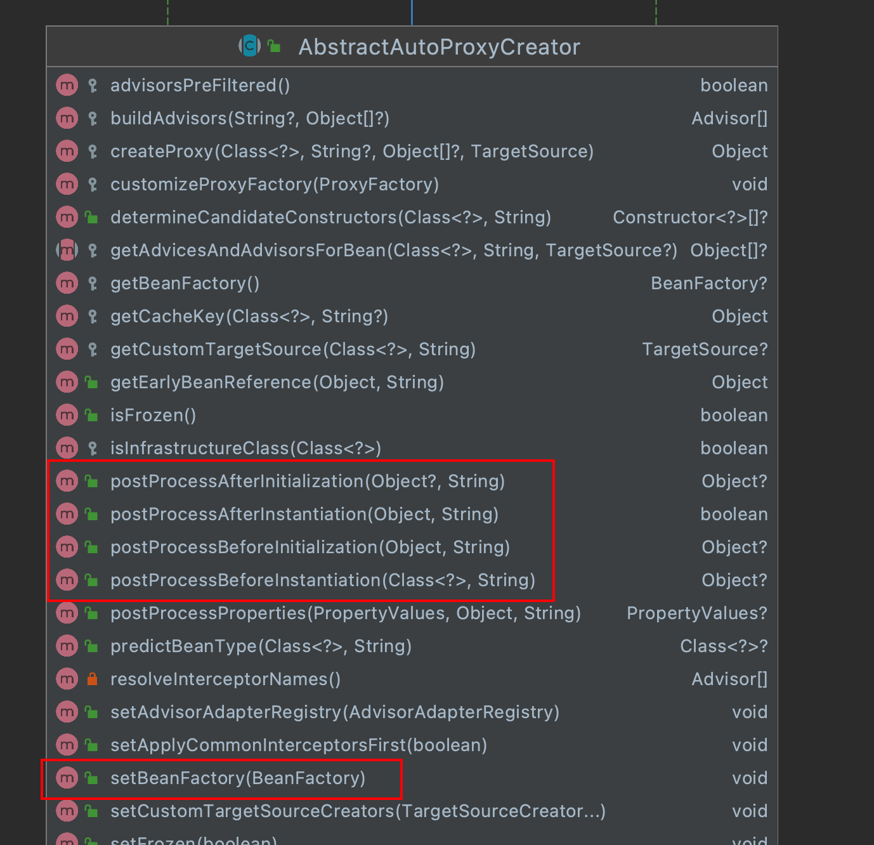This screenshot has height=845, width=874.
Task: Click the Constructor<?>[]? return type
Action: 690,218
